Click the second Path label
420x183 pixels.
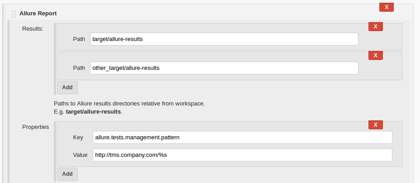pyautogui.click(x=79, y=68)
